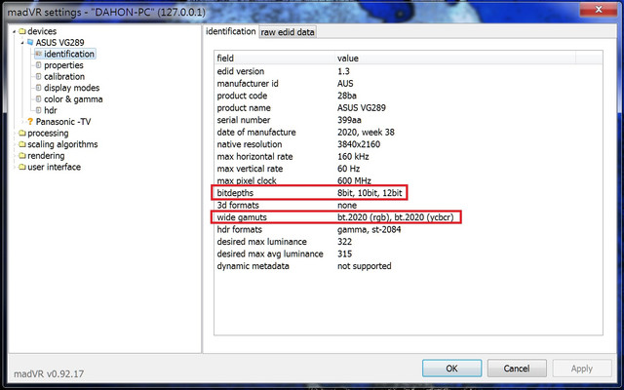624x390 pixels.
Task: Click the value column header
Action: click(x=455, y=58)
